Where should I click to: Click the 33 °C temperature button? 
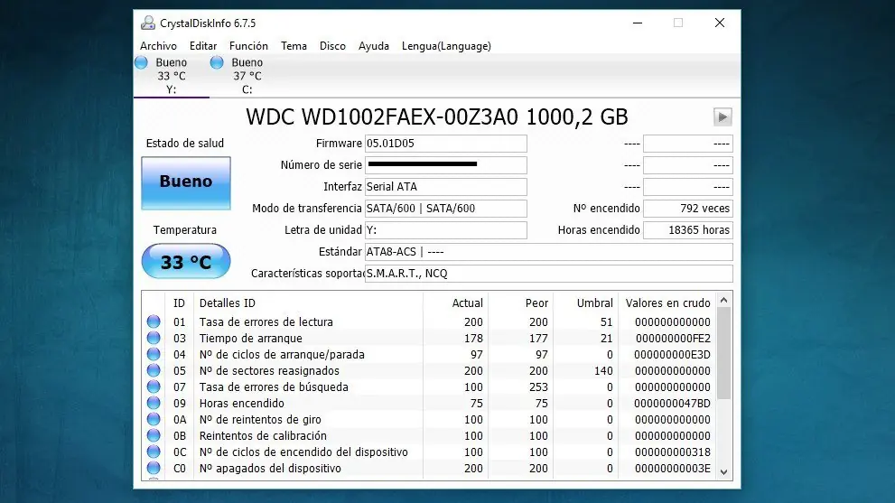click(x=186, y=262)
